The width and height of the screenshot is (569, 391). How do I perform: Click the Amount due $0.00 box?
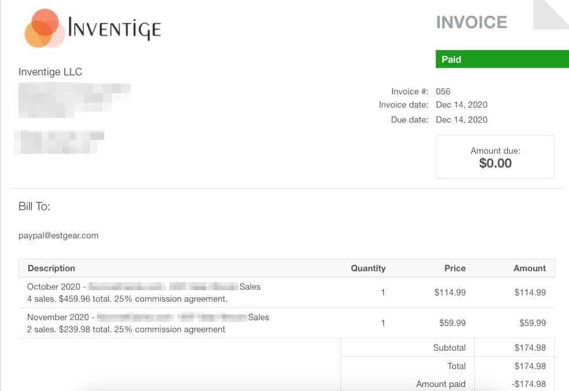pyautogui.click(x=495, y=157)
